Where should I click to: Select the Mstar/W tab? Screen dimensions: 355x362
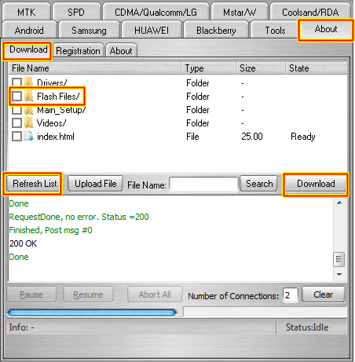tap(240, 12)
